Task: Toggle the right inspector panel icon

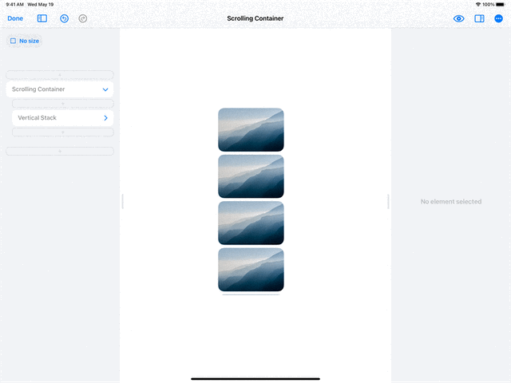Action: click(x=479, y=18)
